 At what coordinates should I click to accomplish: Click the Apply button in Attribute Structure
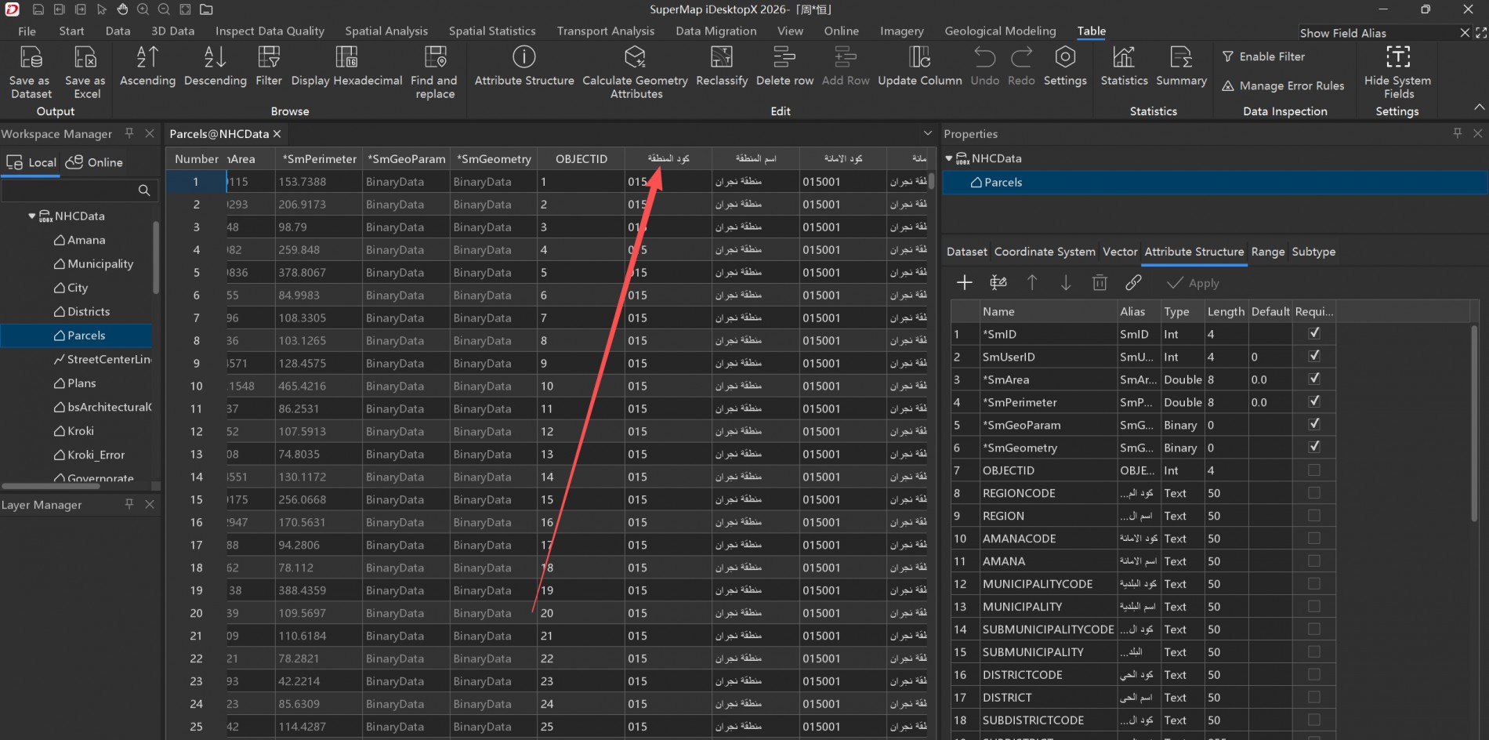click(x=1193, y=283)
